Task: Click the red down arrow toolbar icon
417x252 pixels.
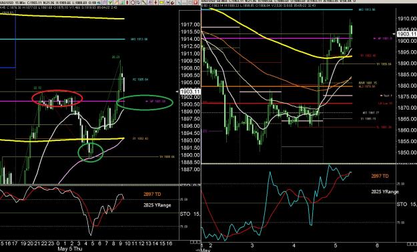Action: 155,3
